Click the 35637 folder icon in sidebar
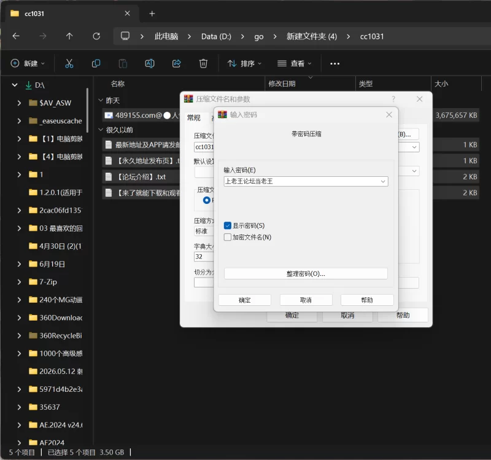The width and height of the screenshot is (491, 460). click(x=33, y=407)
